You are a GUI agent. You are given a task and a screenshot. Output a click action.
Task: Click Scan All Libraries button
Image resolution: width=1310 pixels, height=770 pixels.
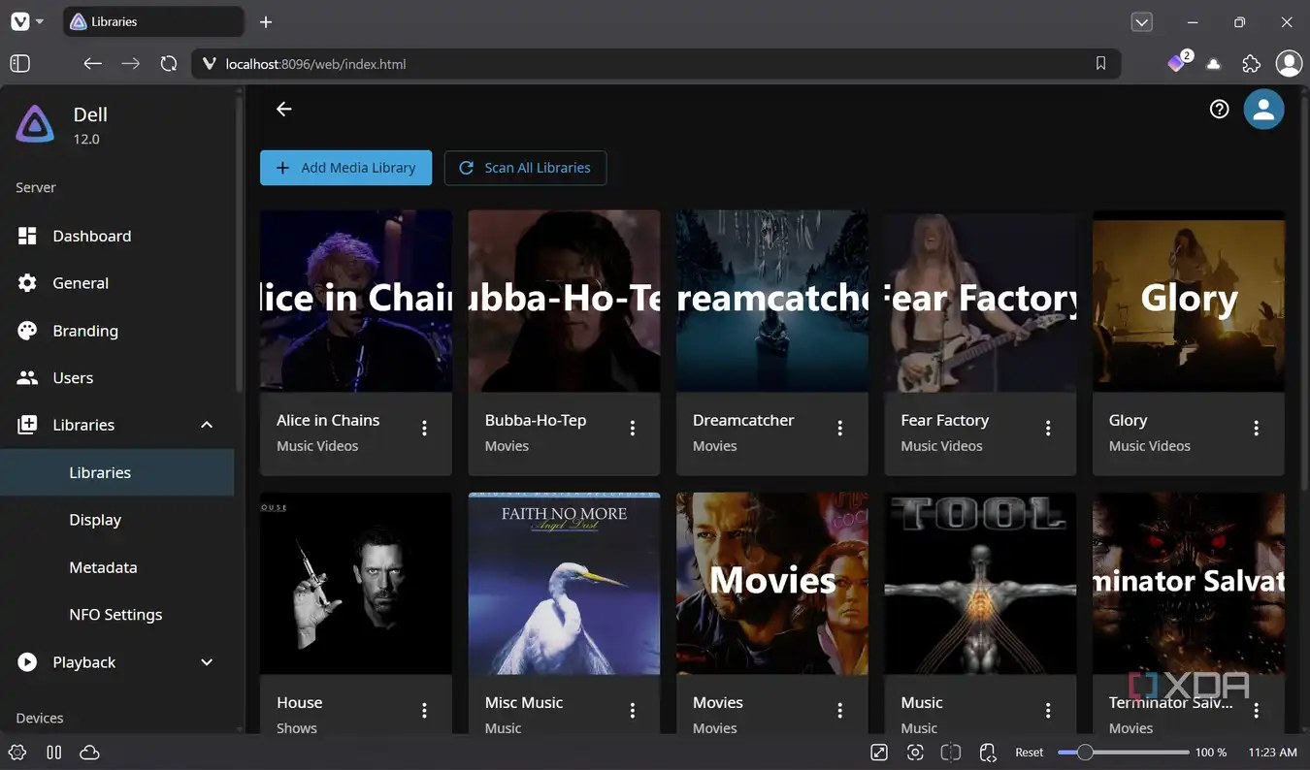coord(525,168)
